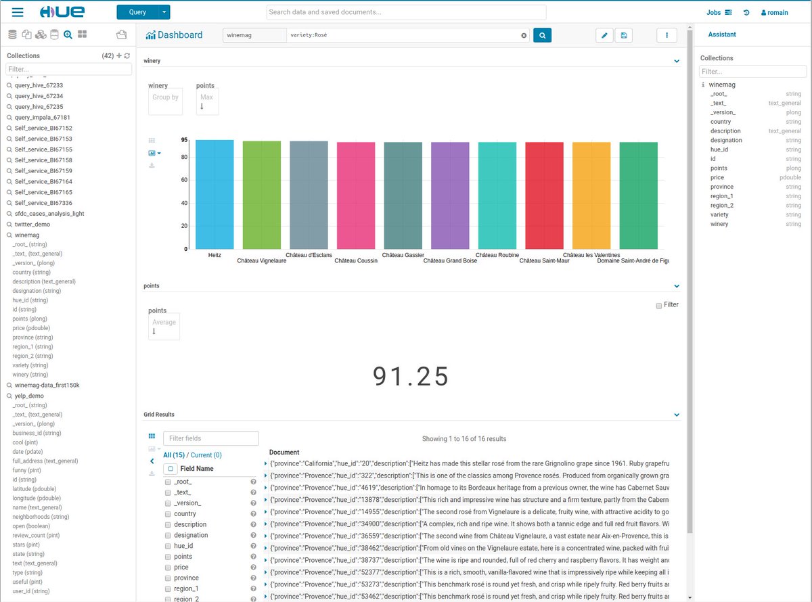Open the S3 cubes source icon
Image resolution: width=812 pixels, height=602 pixels.
(x=41, y=34)
